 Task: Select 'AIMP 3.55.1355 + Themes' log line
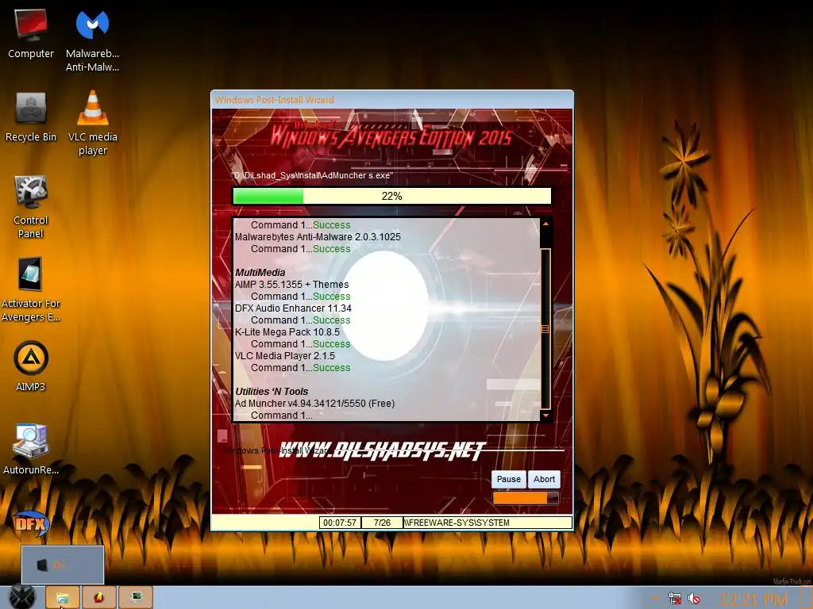point(292,285)
